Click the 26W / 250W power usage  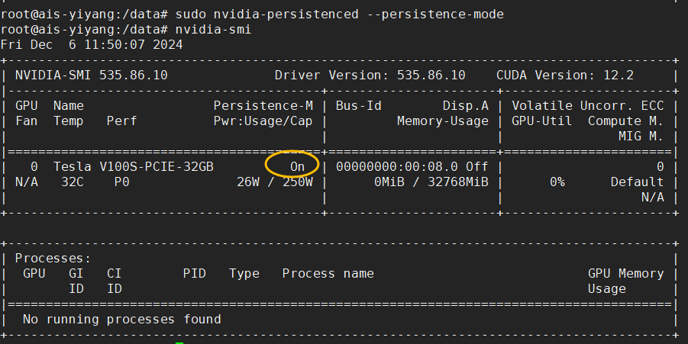tap(274, 182)
